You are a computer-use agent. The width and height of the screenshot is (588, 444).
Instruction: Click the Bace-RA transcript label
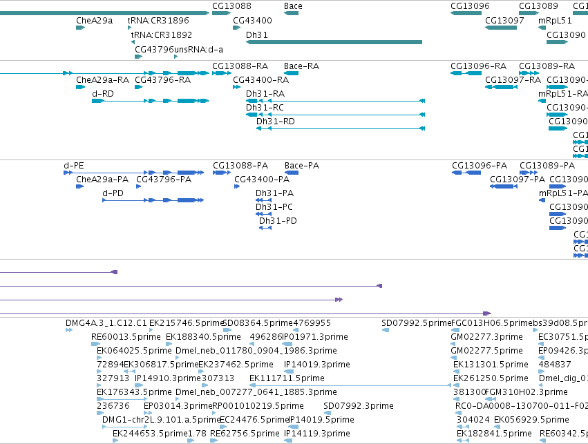[x=301, y=66]
